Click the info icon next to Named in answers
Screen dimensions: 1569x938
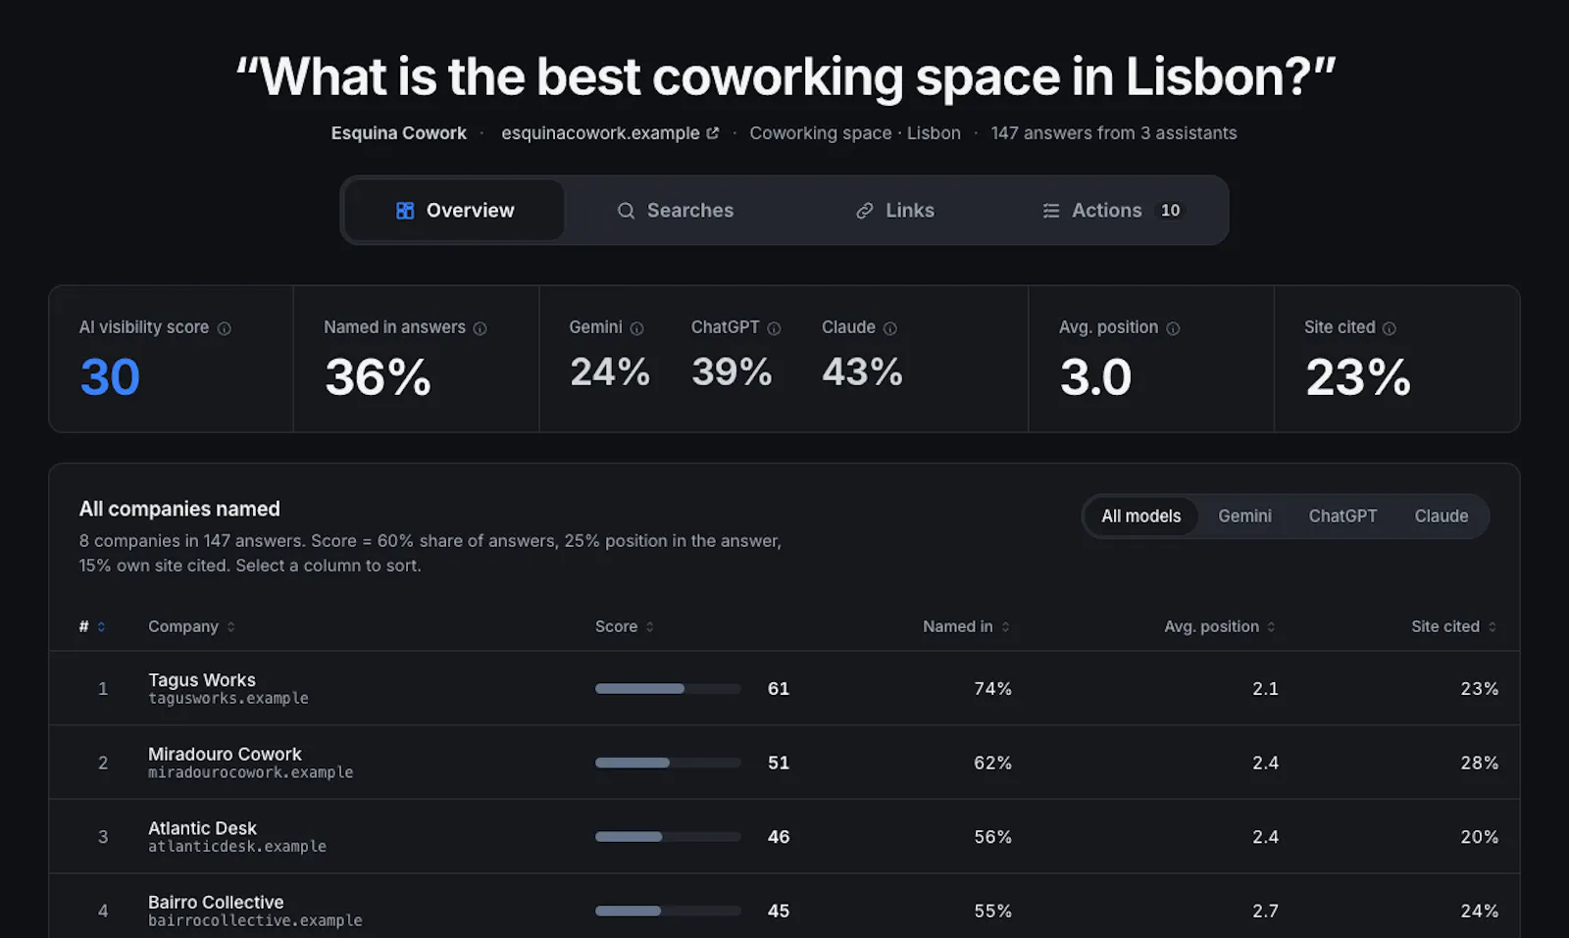[480, 328]
